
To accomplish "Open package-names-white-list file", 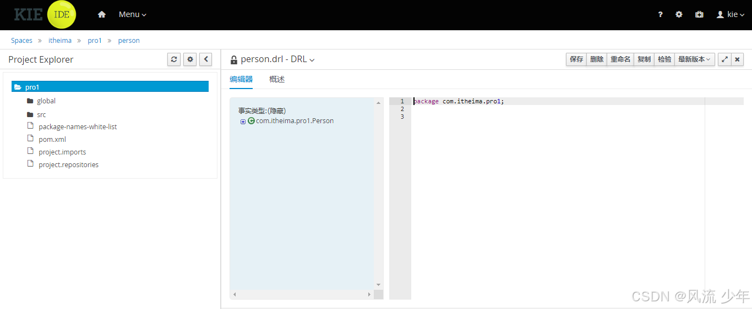I will (x=78, y=127).
